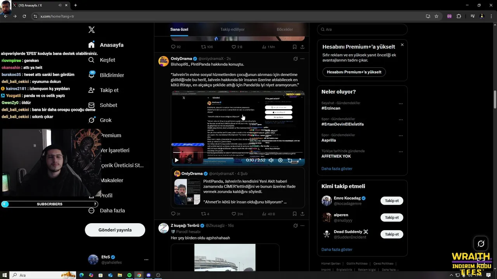Click the Ara search field on X

click(362, 29)
